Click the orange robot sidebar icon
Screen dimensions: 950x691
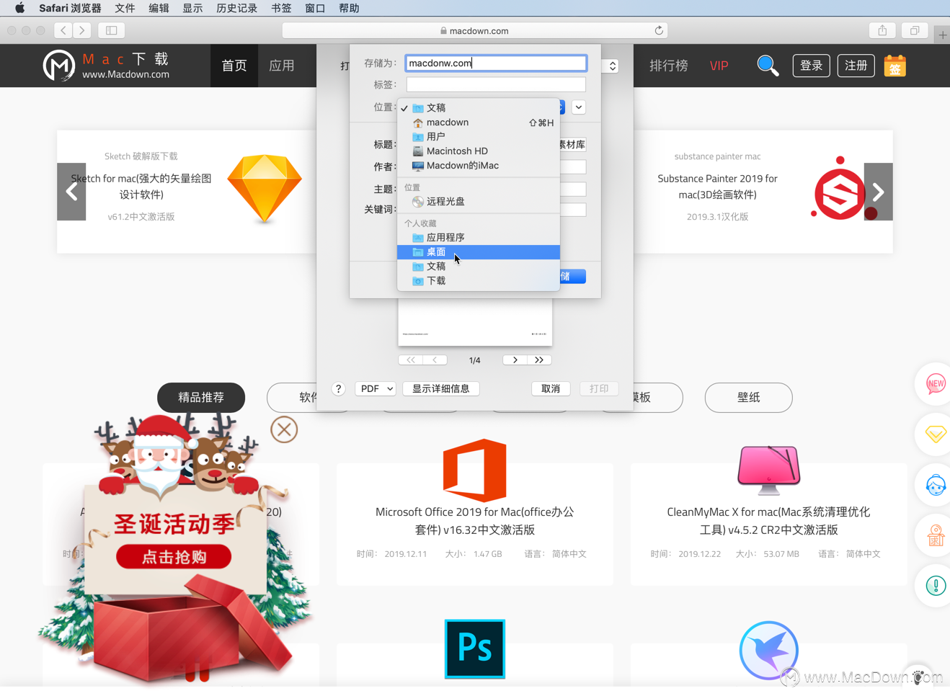click(936, 535)
